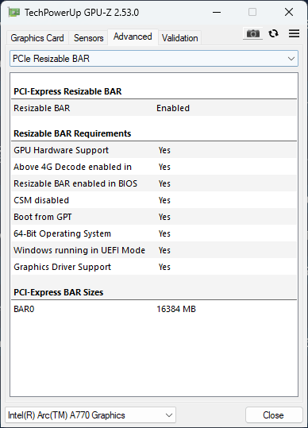Close the window with the X button
This screenshot has width=308, height=428.
(289, 12)
